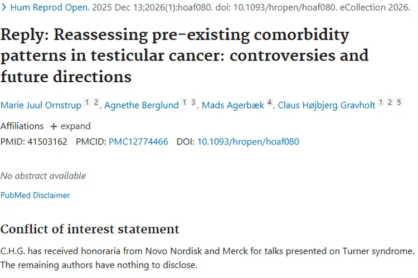Open the Hum Reprod Open journal dropdown
Screen dimensions: 418x278
[45, 8]
